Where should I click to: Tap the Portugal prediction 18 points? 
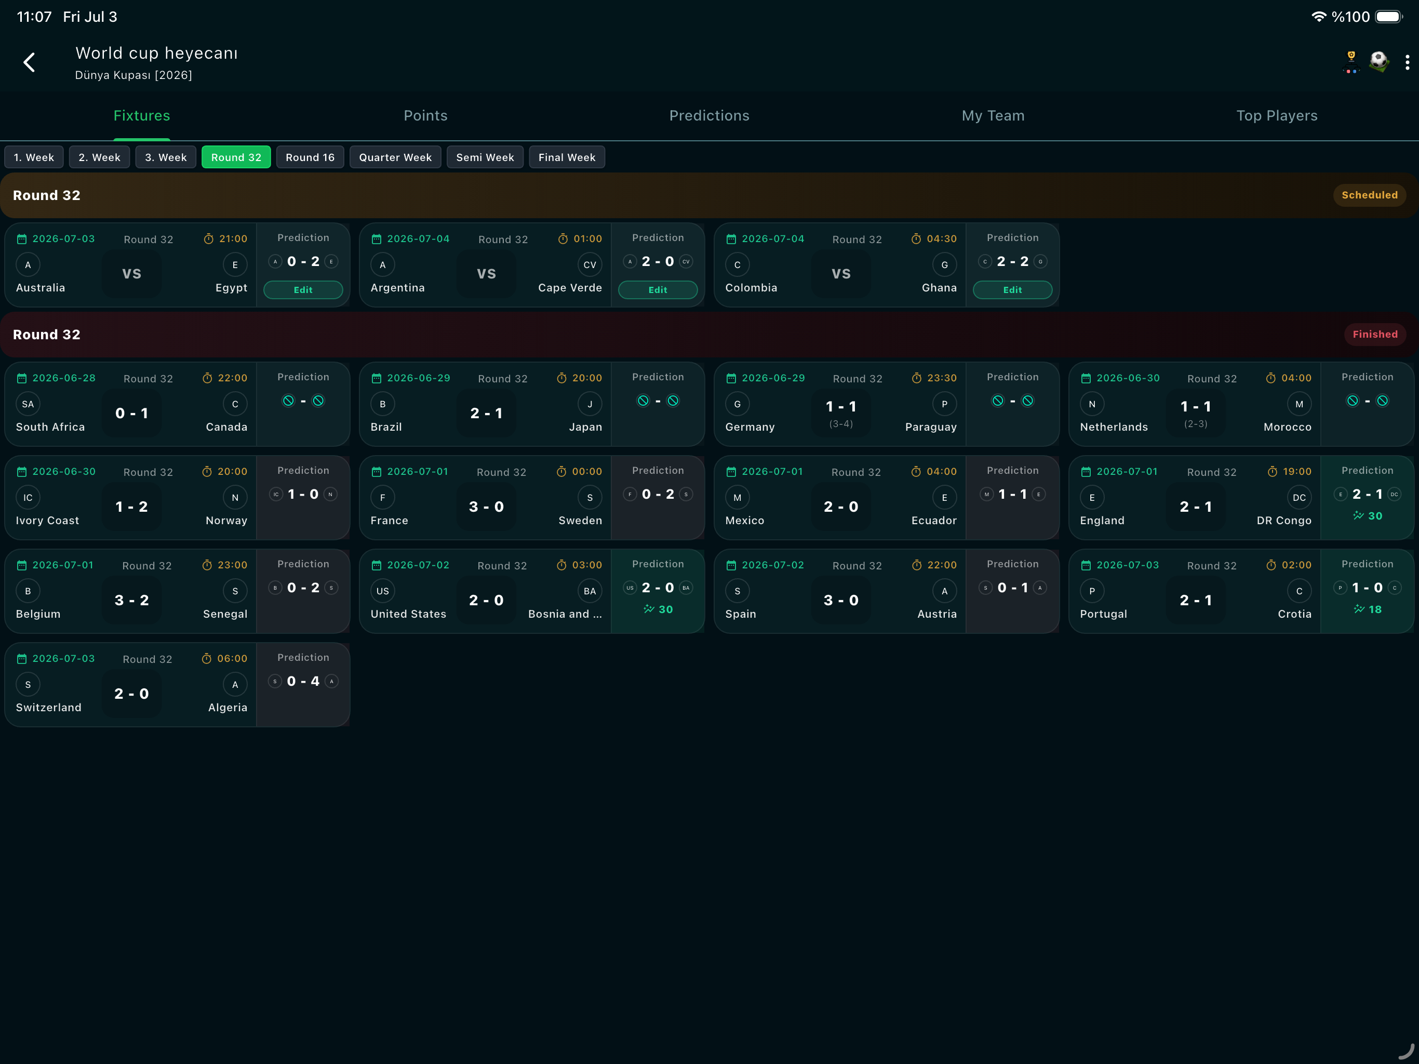pos(1367,609)
